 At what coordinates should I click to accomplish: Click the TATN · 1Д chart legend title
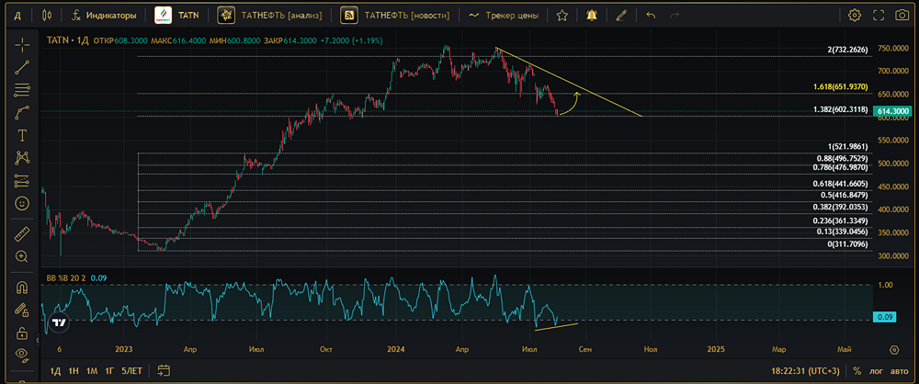click(68, 41)
